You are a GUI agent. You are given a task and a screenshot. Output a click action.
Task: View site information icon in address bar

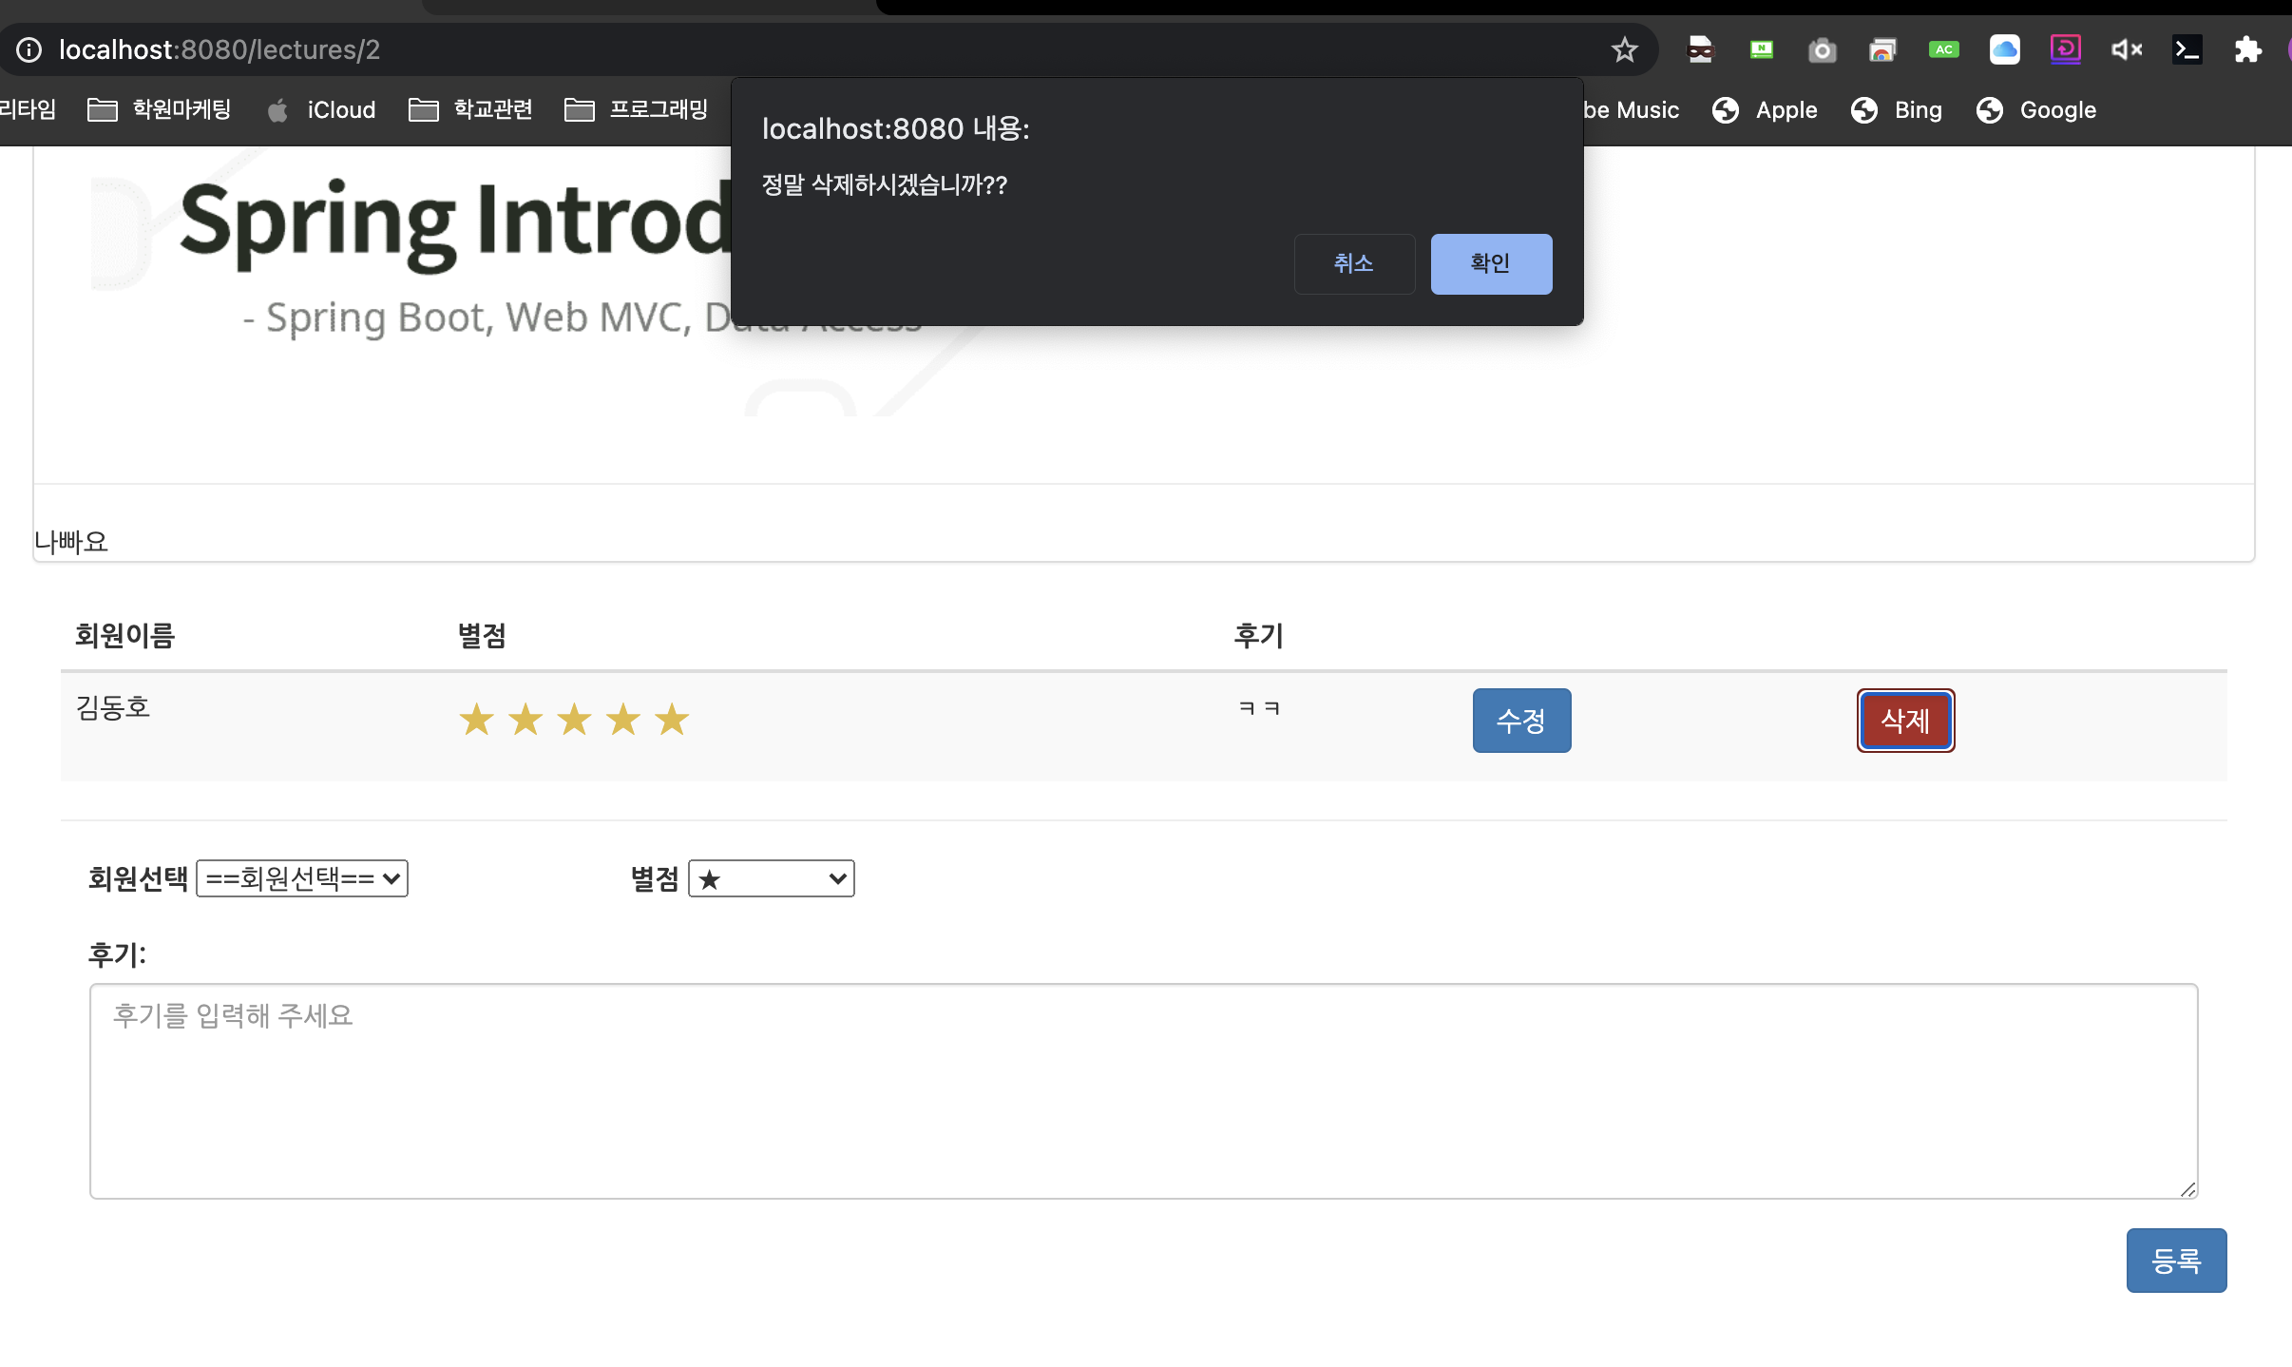29,49
